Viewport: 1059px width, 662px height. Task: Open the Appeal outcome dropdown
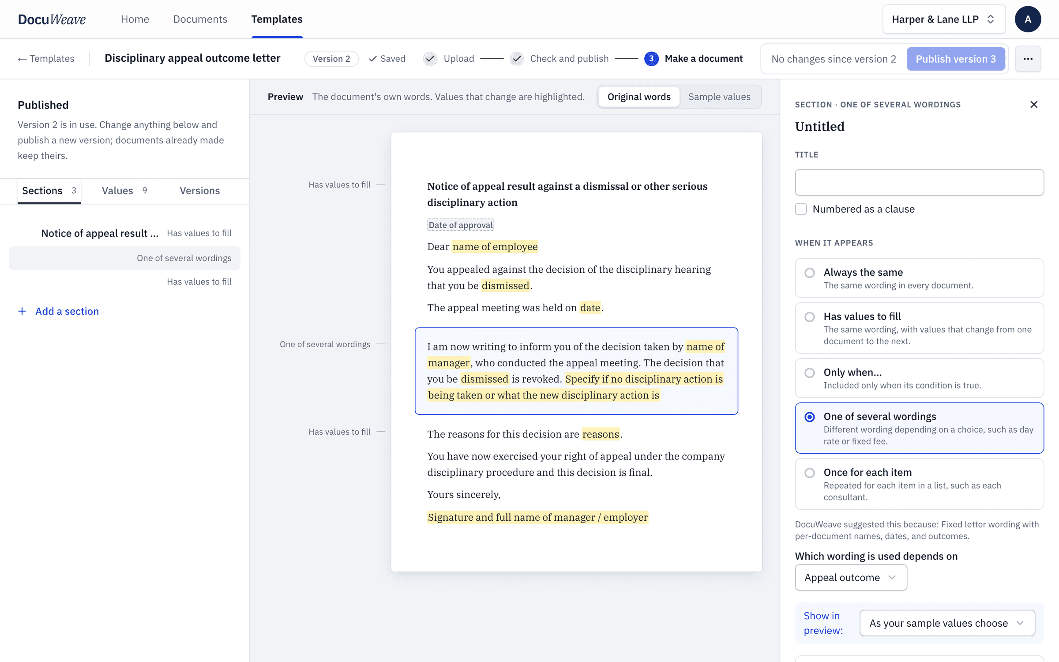(851, 577)
